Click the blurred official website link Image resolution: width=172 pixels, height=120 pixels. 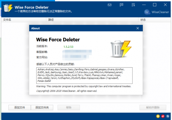[x=75, y=57]
